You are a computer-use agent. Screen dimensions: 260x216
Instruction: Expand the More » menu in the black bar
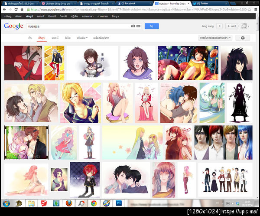click(x=115, y=16)
